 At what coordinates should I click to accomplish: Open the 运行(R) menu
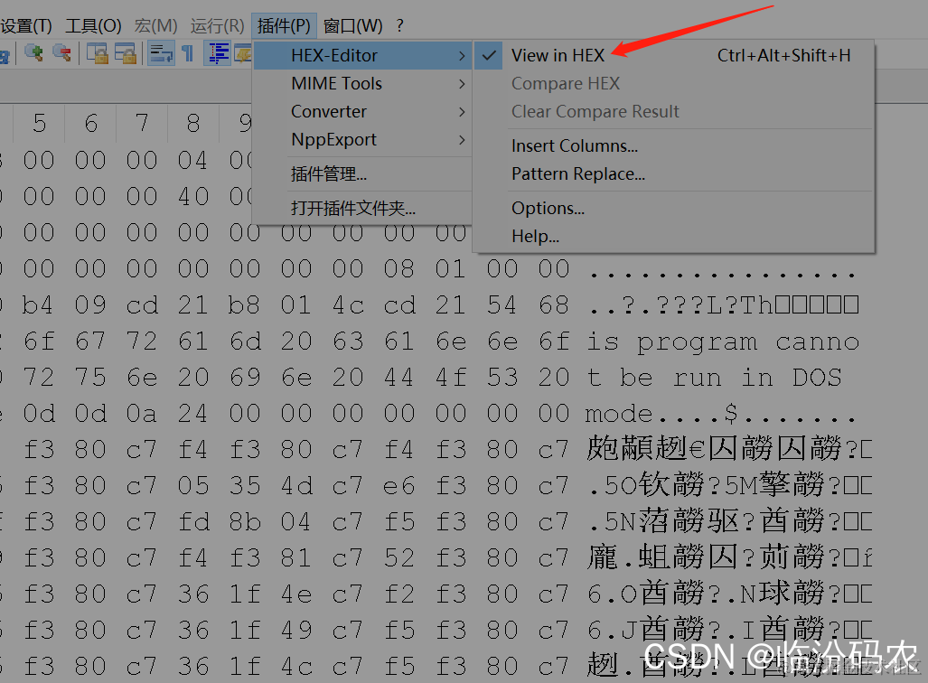point(217,25)
